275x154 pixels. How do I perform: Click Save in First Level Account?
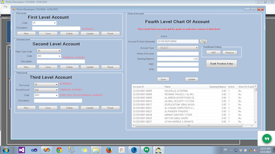tap(48, 33)
